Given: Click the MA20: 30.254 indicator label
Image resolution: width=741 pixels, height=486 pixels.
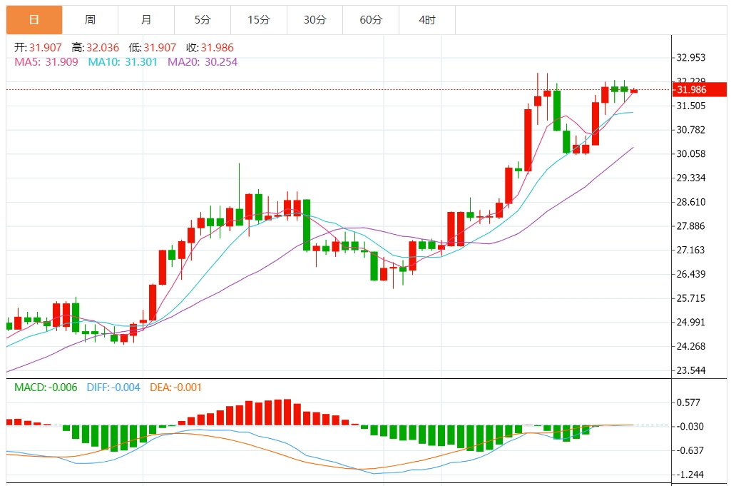Looking at the screenshot, I should [x=203, y=62].
